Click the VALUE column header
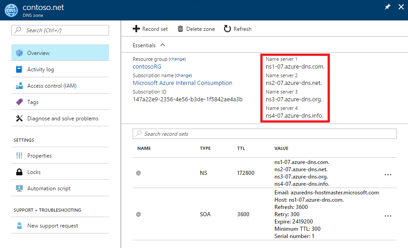 pos(281,149)
